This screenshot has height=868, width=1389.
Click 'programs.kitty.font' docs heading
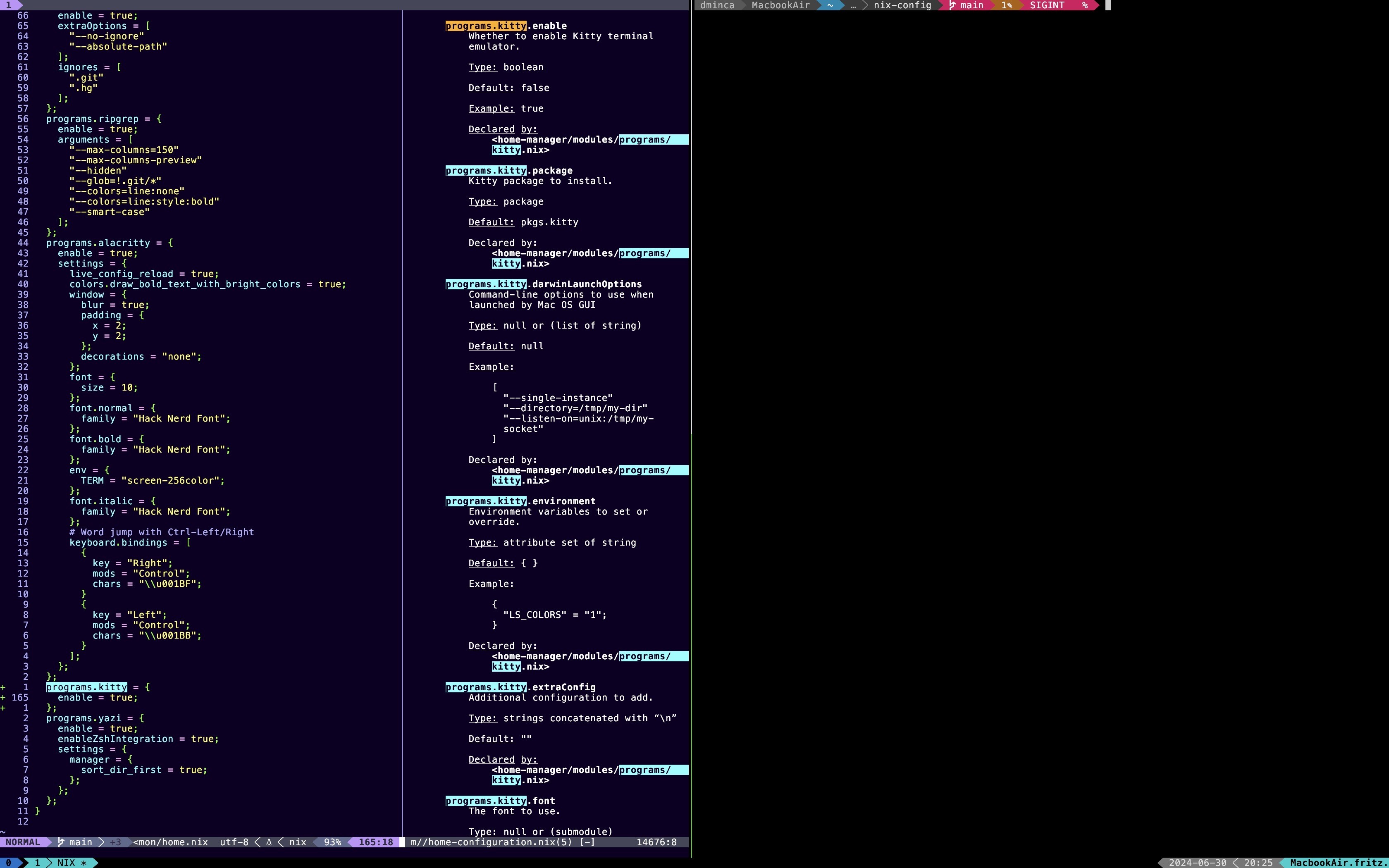coord(501,801)
